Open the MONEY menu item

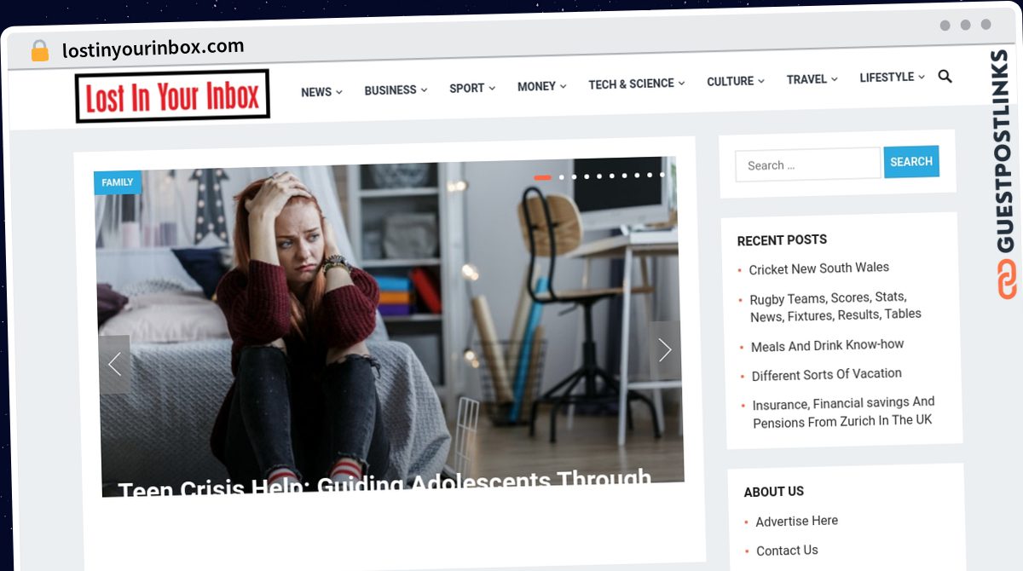tap(536, 86)
